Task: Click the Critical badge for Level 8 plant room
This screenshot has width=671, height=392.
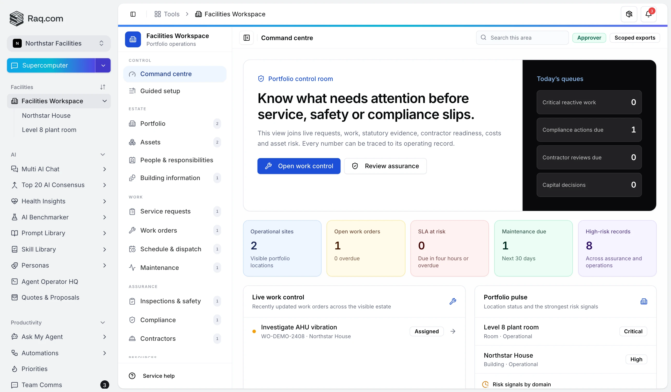Action: coord(633,331)
